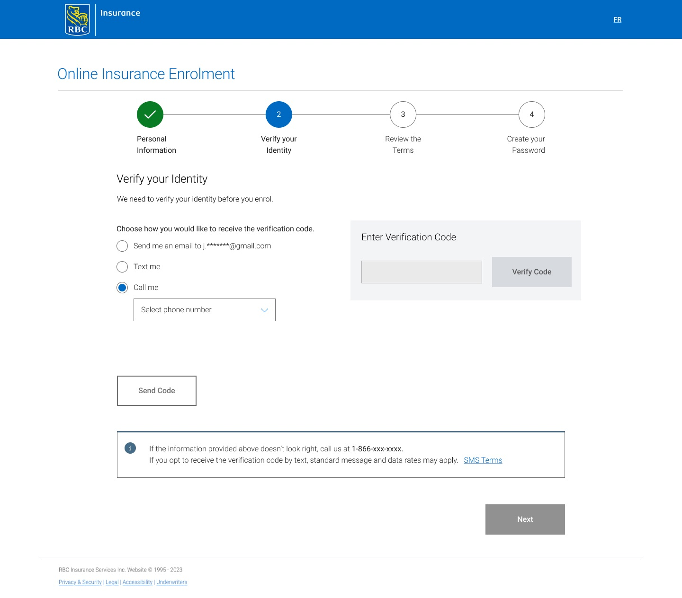Screen dimensions: 682x598
Task: Open the Privacy & Security footer link
Action: tap(80, 582)
